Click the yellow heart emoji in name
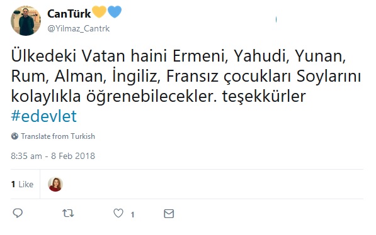376x235 pixels. point(100,12)
